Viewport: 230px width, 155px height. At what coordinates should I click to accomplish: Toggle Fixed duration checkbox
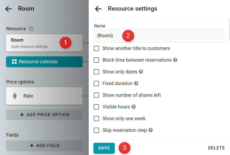pyautogui.click(x=96, y=83)
